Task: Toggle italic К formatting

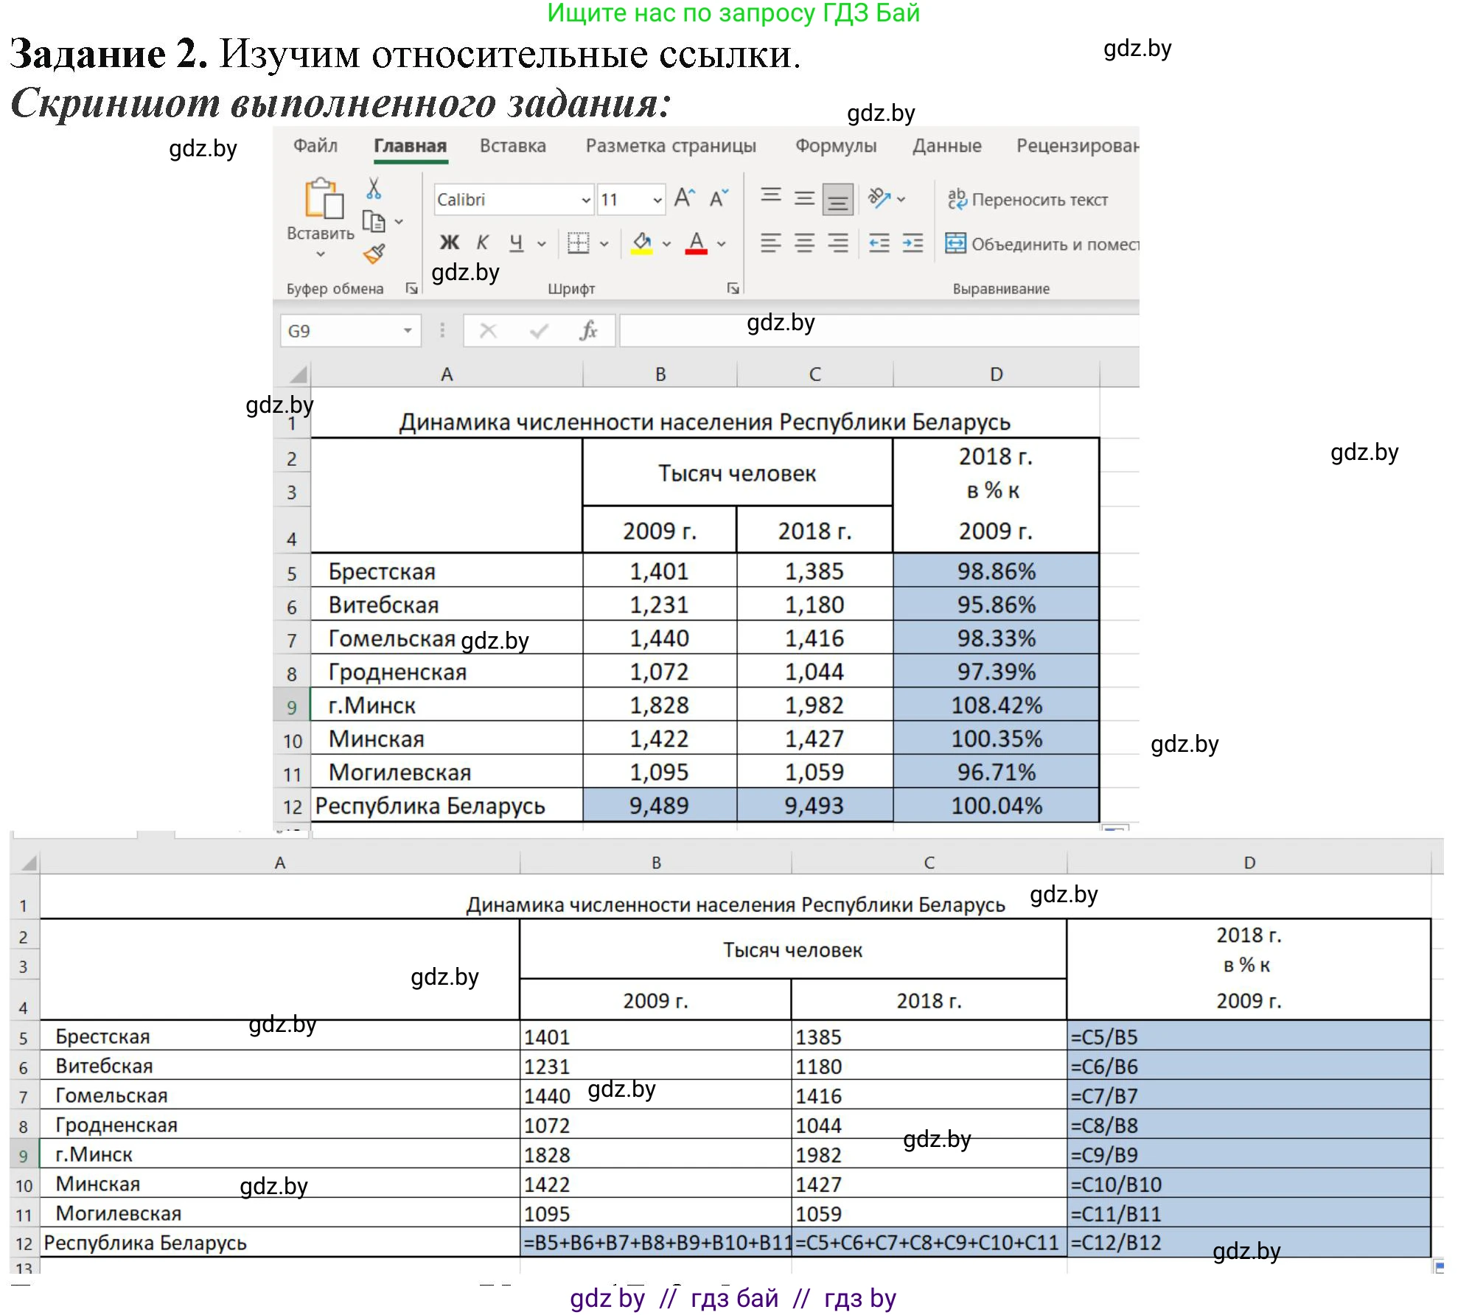Action: tap(483, 243)
